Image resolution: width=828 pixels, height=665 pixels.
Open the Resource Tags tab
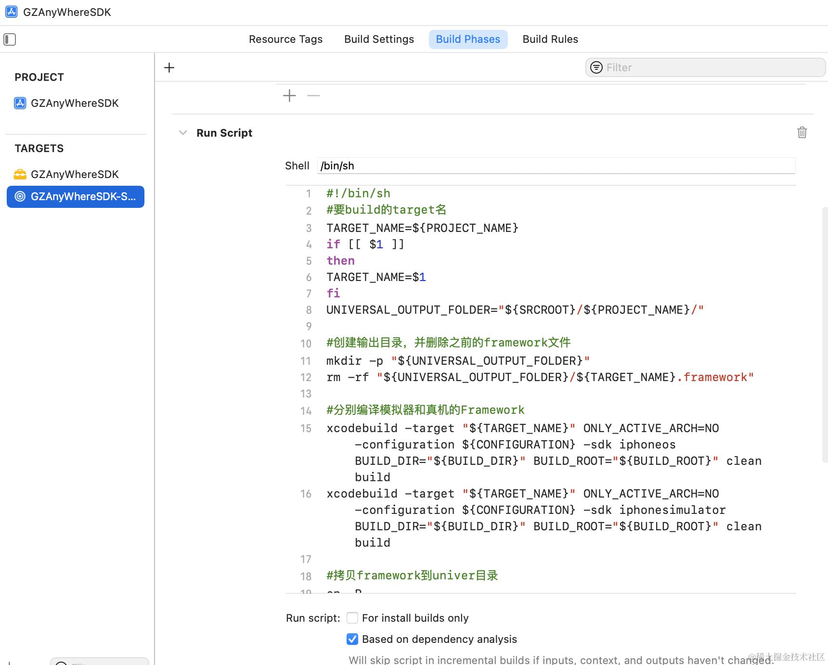click(285, 39)
